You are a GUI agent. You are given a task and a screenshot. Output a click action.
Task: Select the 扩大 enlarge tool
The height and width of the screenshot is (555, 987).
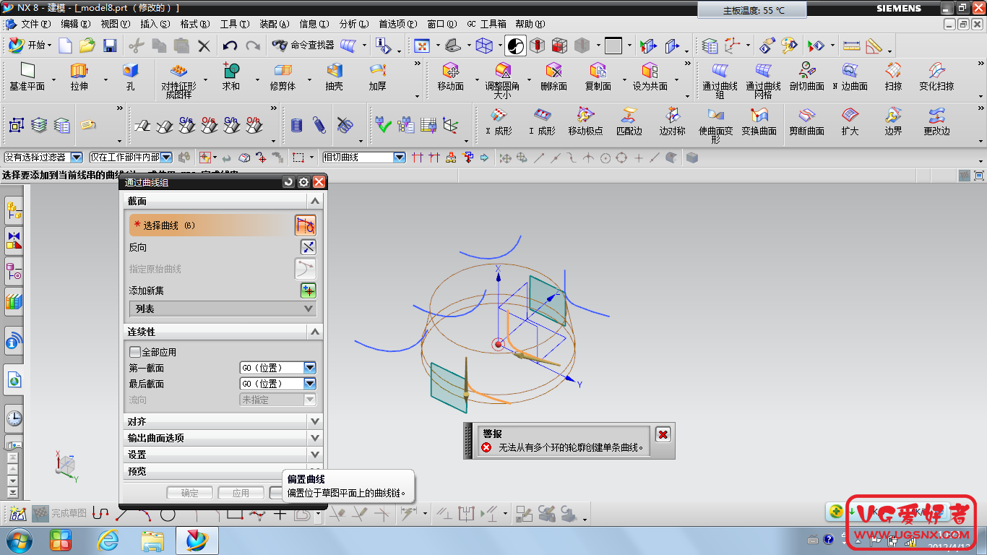tap(850, 121)
